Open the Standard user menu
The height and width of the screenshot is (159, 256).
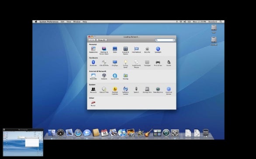coord(212,22)
